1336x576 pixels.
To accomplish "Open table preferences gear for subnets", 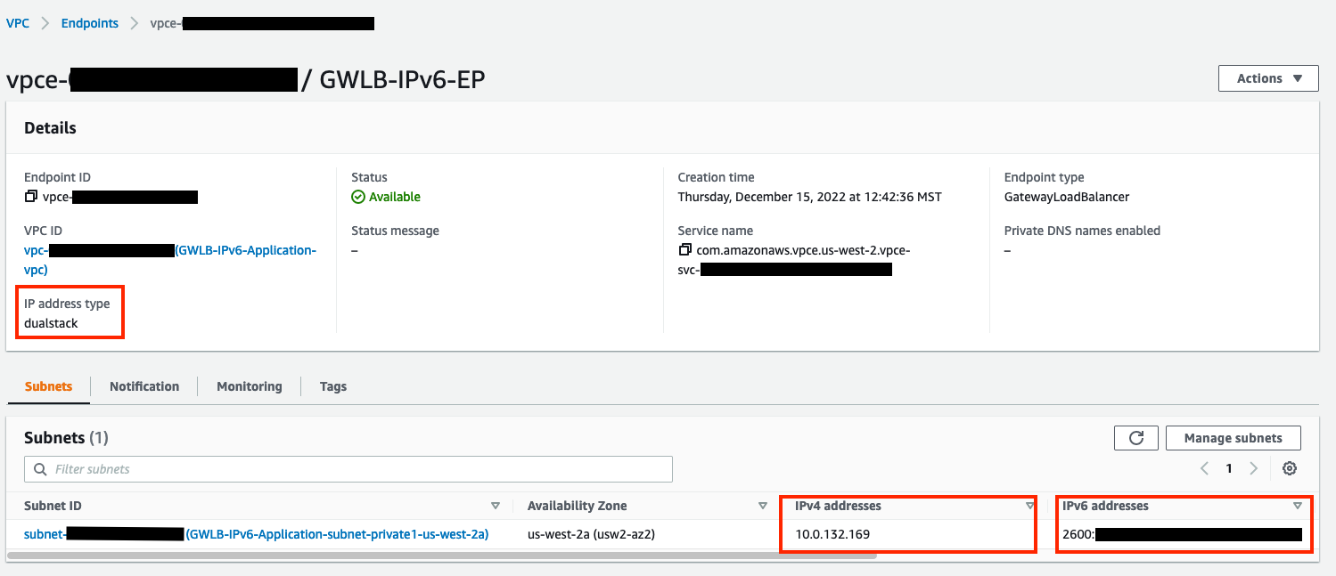I will (x=1290, y=468).
